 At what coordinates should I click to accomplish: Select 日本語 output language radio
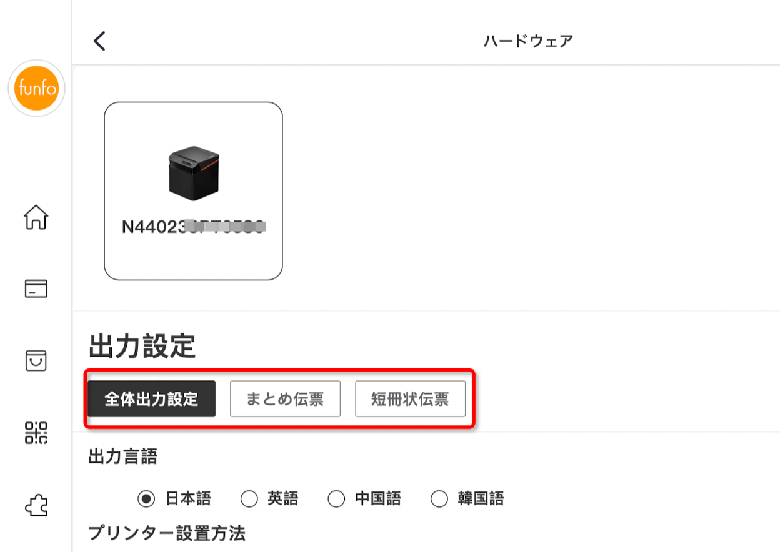(146, 498)
